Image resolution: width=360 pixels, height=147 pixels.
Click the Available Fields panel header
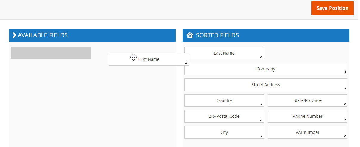pyautogui.click(x=92, y=35)
